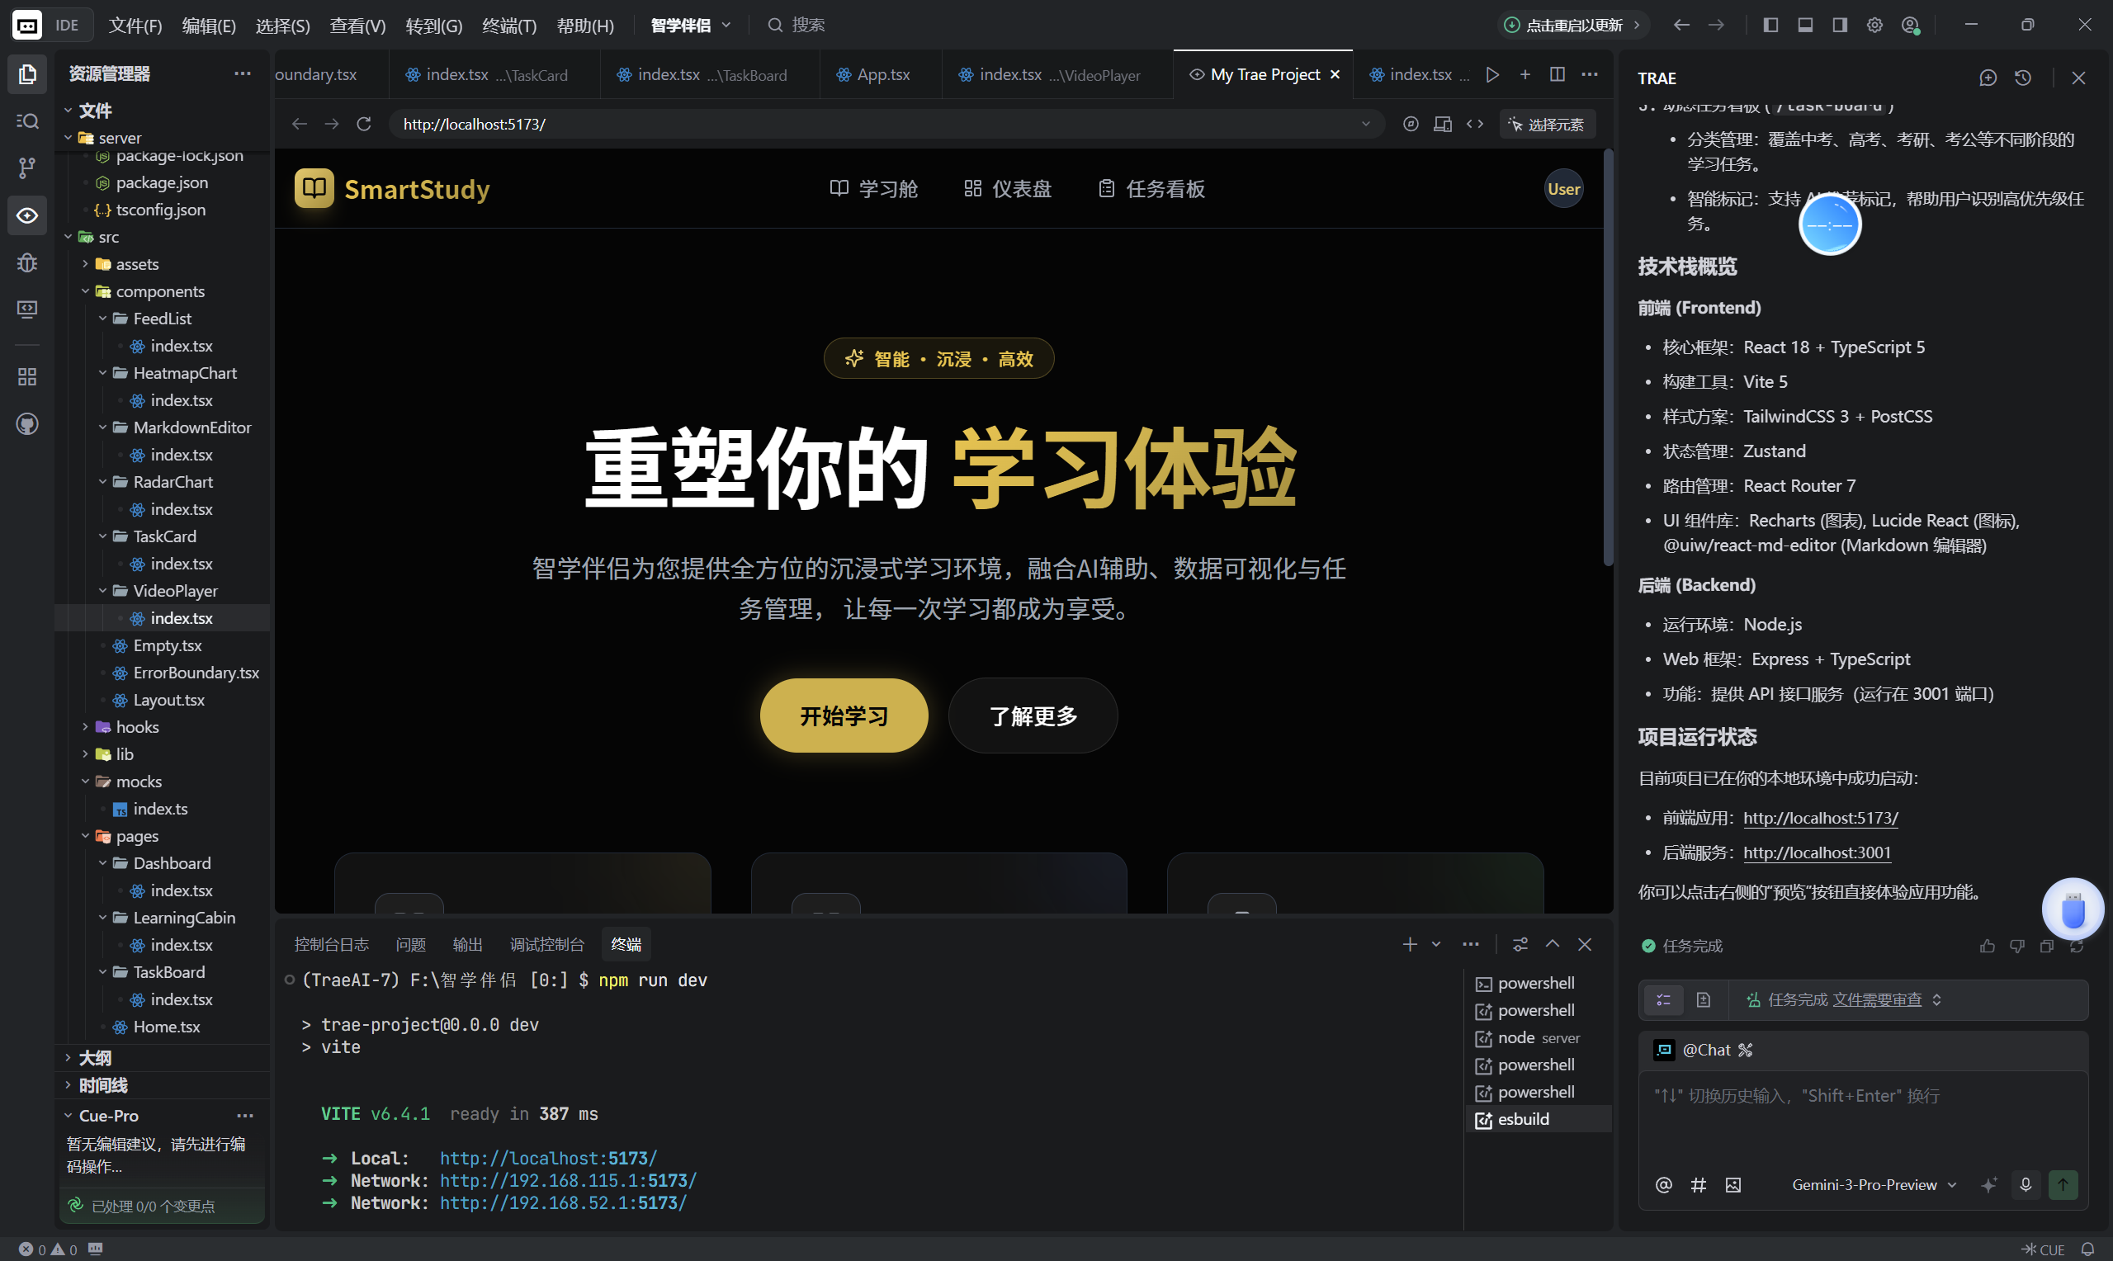Toggle the right sidebar layout button

point(1840,26)
